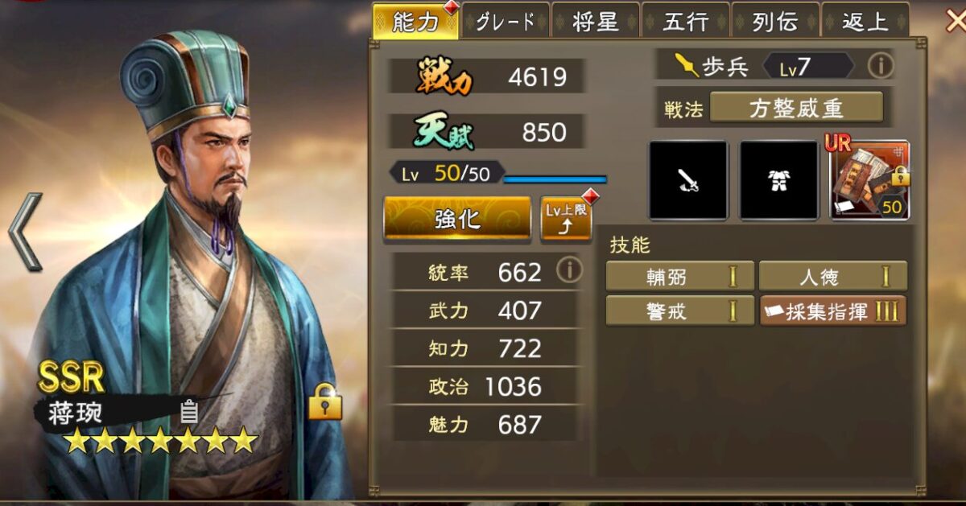Close the panel with orange X
966x506 pixels.
tap(955, 20)
